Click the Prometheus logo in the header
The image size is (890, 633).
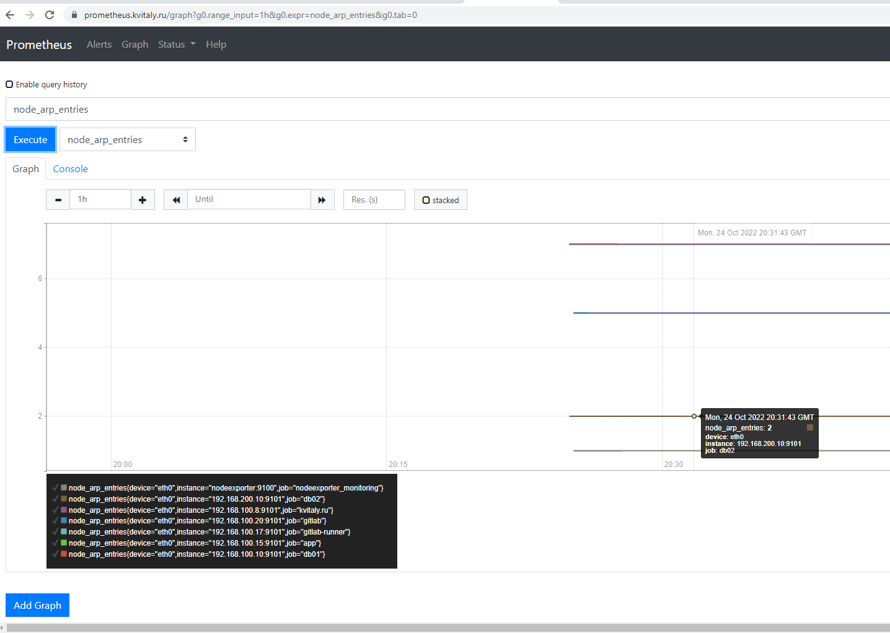click(x=38, y=44)
